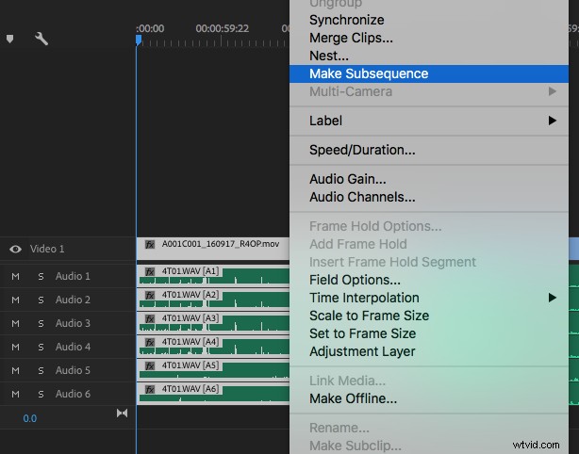Mute the Audio 3 track
Image resolution: width=579 pixels, height=454 pixels.
coord(15,323)
